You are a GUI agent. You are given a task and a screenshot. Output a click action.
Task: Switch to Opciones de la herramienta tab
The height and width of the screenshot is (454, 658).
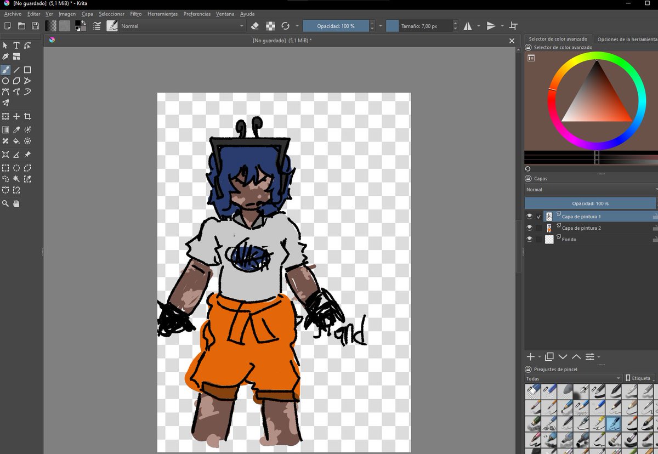[x=626, y=39]
